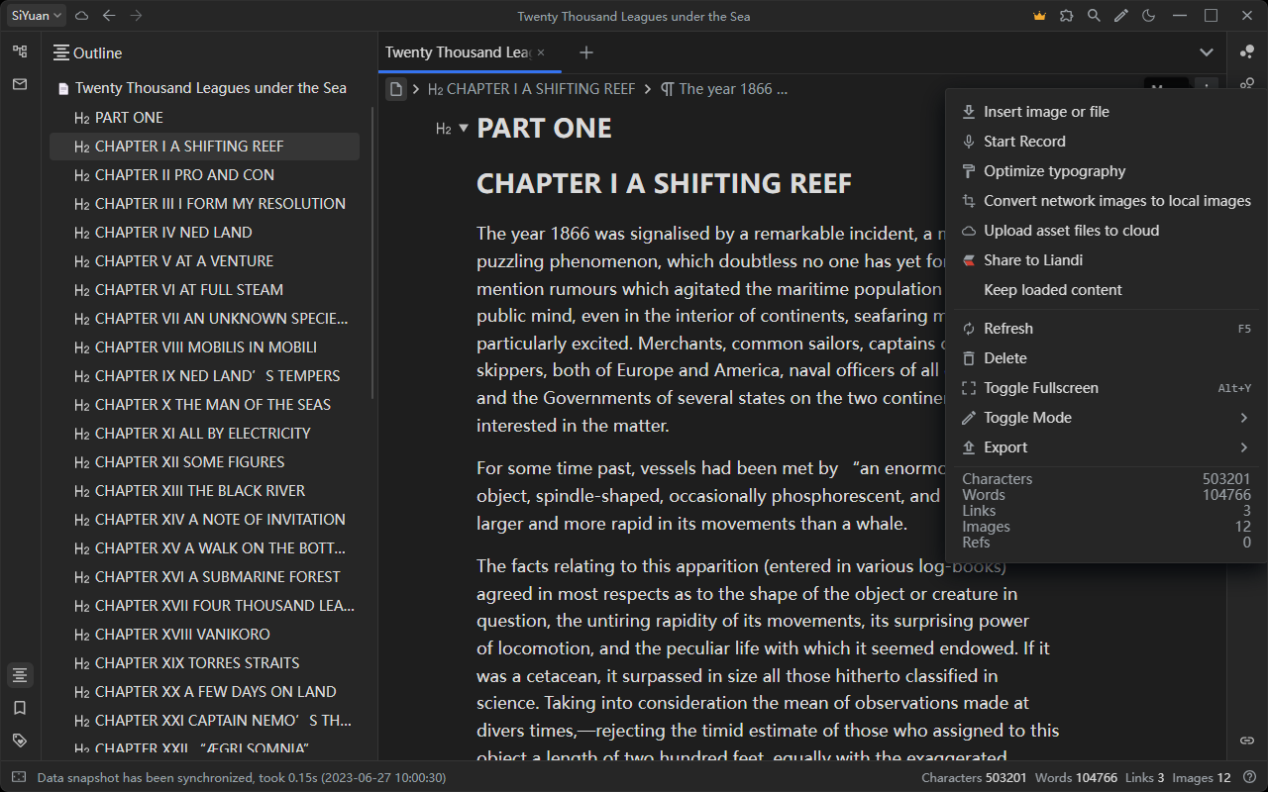Open the tab list chevron dropdown

1207,51
